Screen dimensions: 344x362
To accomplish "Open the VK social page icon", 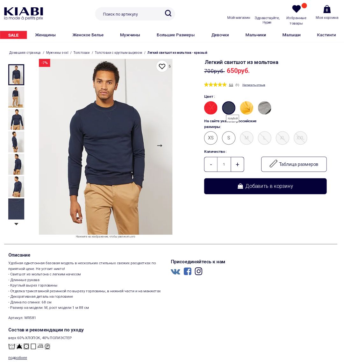I will pos(176,272).
